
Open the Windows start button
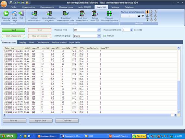tap(8, 136)
